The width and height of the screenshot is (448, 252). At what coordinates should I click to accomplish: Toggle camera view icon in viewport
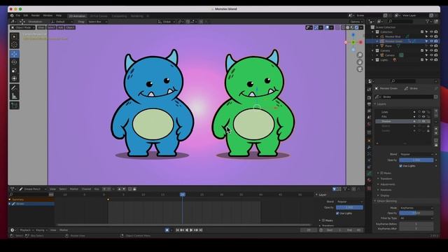click(360, 69)
